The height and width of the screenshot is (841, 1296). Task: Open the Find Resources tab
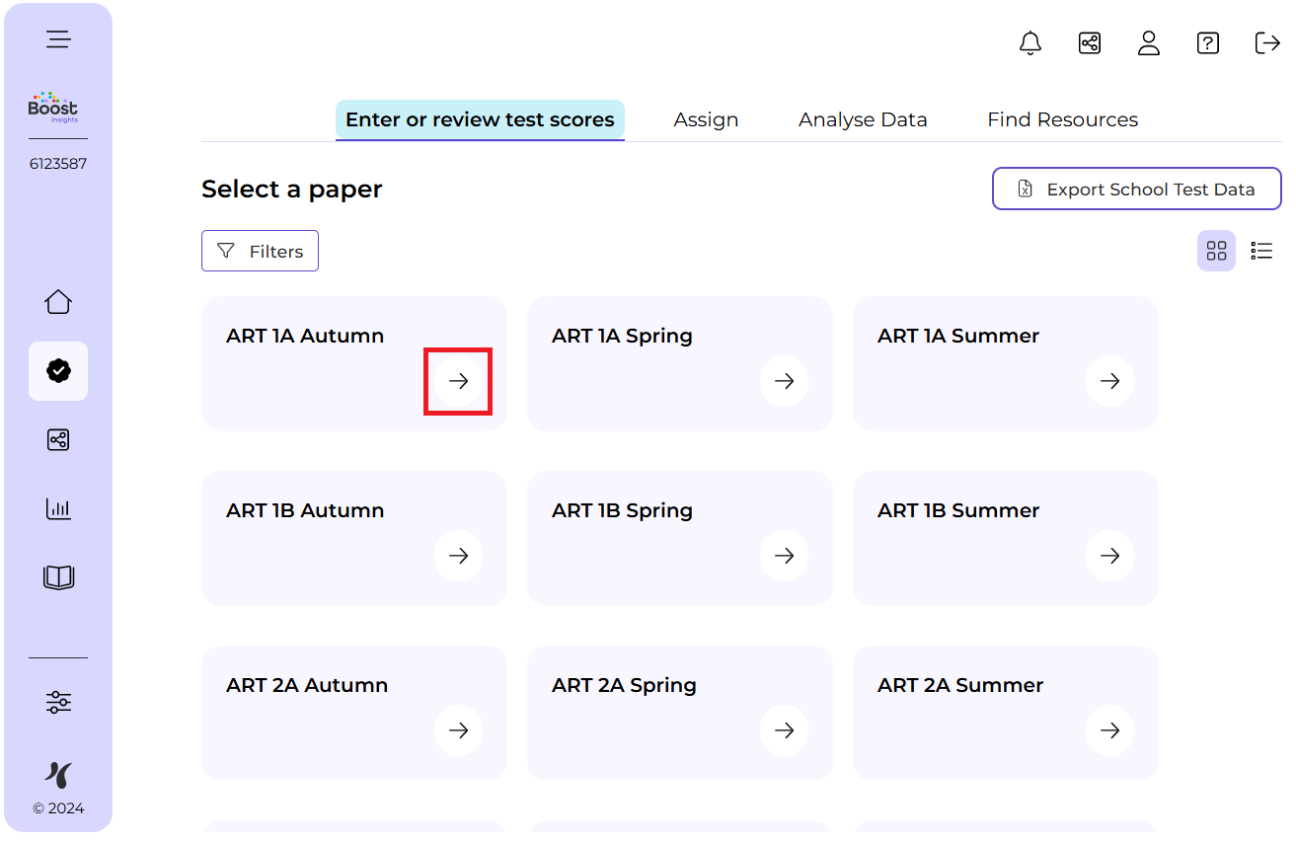coord(1062,119)
